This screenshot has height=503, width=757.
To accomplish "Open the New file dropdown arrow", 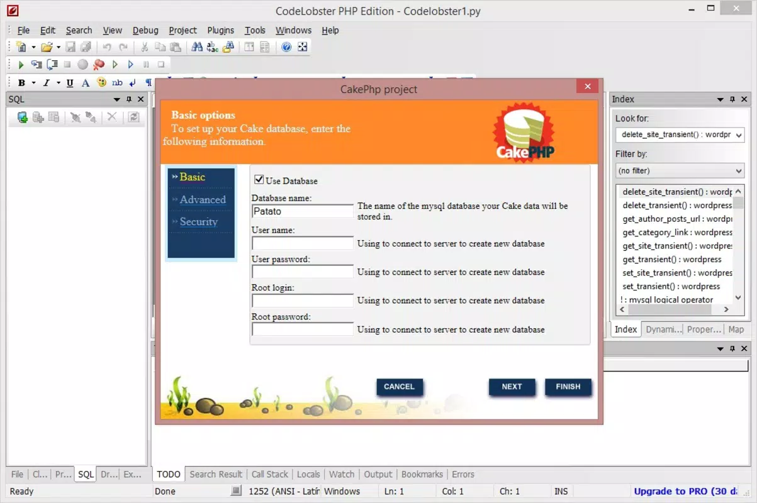I will click(x=33, y=47).
